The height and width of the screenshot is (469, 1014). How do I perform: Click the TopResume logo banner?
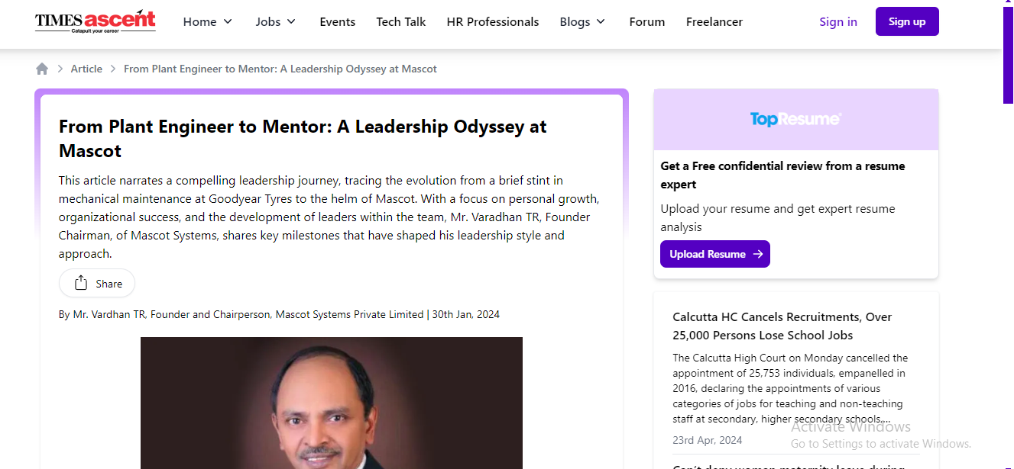pos(795,120)
